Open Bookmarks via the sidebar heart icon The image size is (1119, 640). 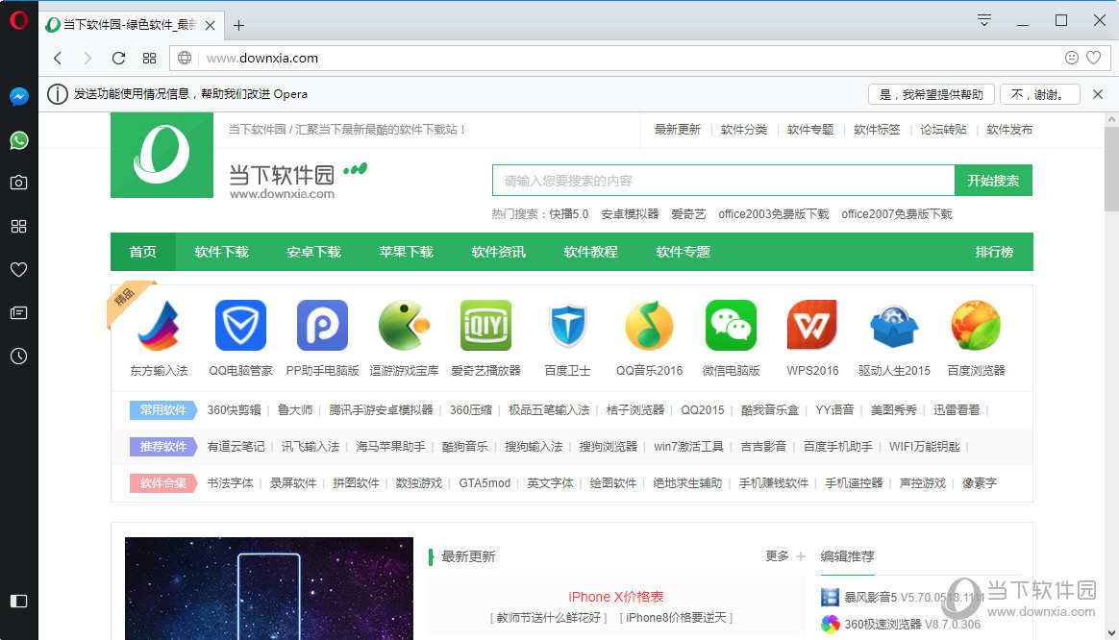point(18,270)
